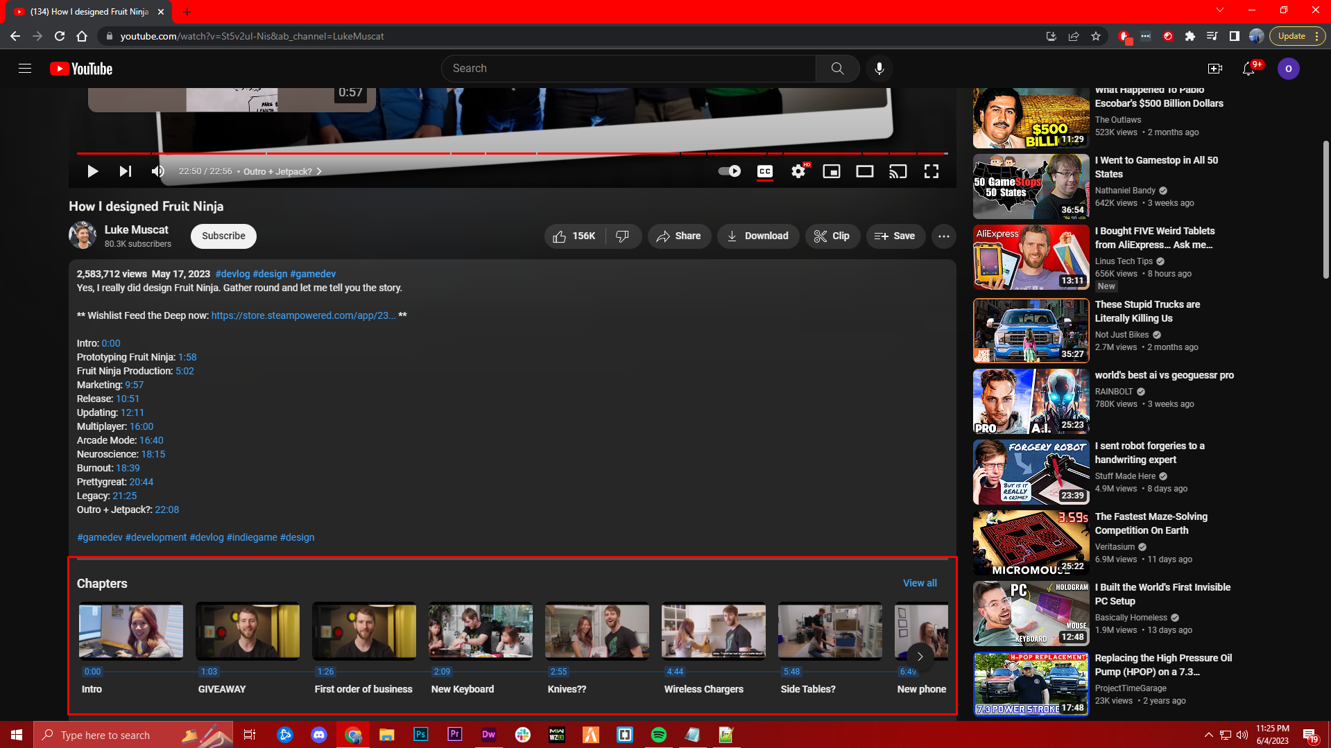Go back in browser history
1331x748 pixels.
click(x=15, y=36)
